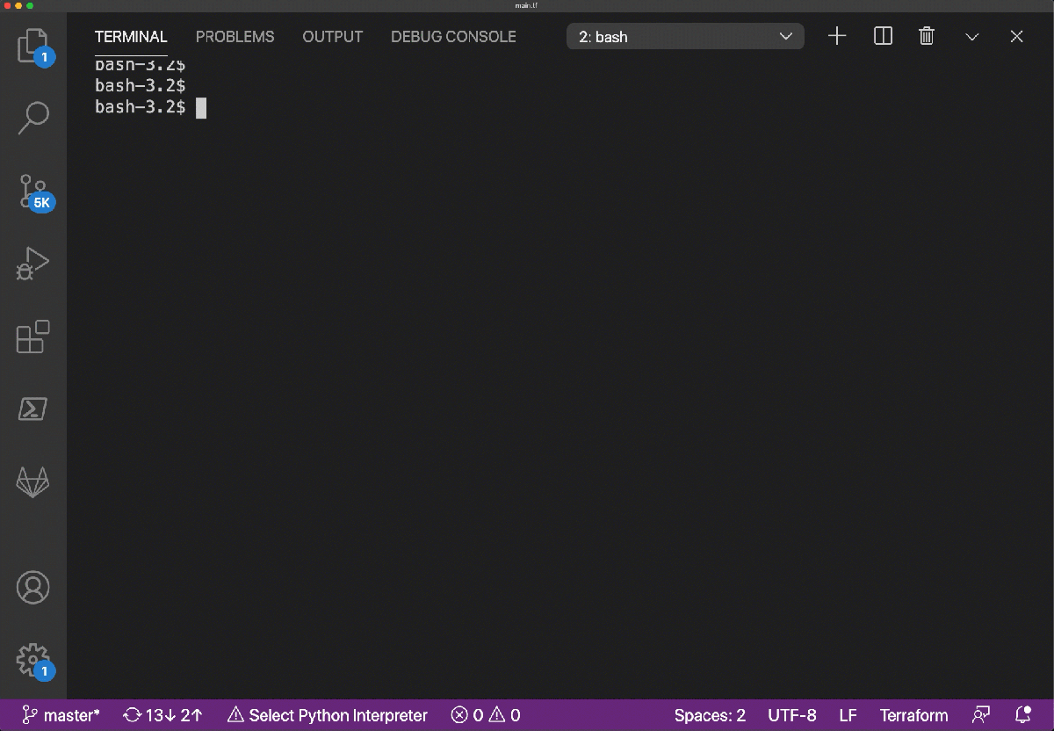The width and height of the screenshot is (1054, 731).
Task: Switch to the PROBLEMS tab
Action: pyautogui.click(x=235, y=37)
